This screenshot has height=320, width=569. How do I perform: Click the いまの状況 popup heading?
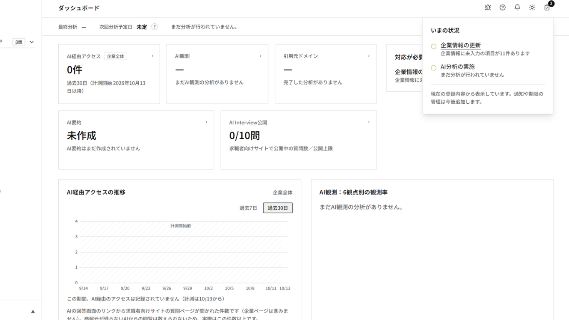click(445, 30)
